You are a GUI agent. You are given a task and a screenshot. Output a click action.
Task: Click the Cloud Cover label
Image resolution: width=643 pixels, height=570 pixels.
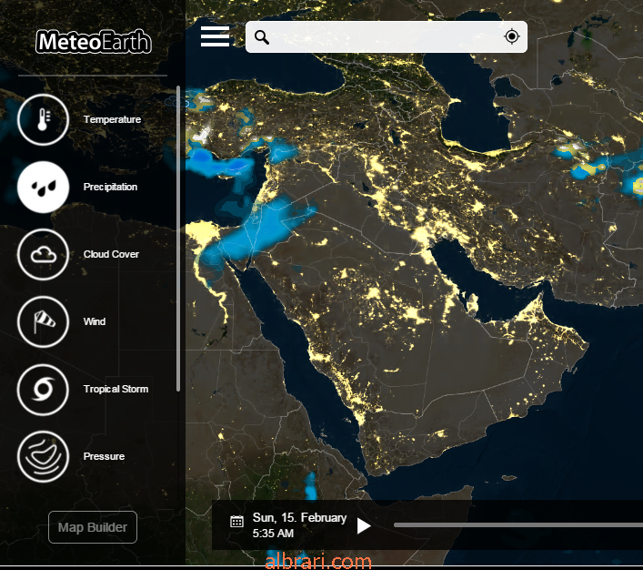coord(111,254)
